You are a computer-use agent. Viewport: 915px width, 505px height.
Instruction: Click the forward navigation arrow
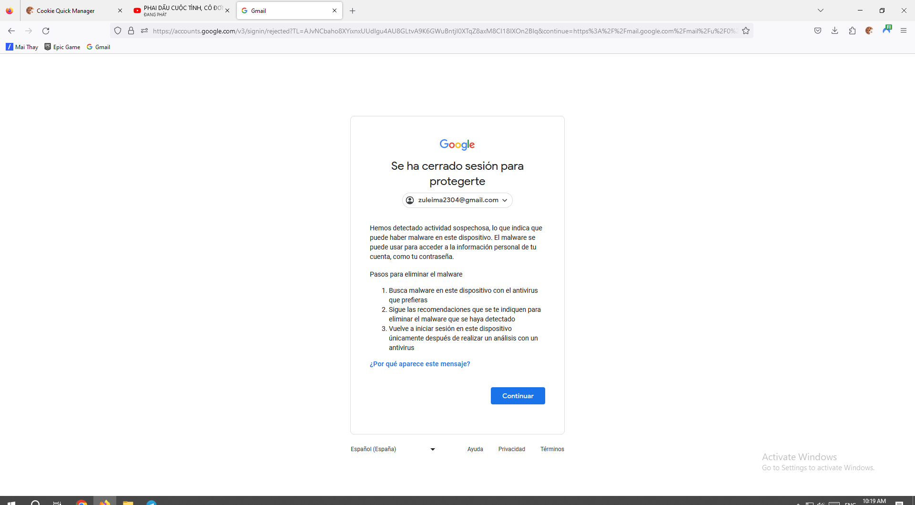29,31
